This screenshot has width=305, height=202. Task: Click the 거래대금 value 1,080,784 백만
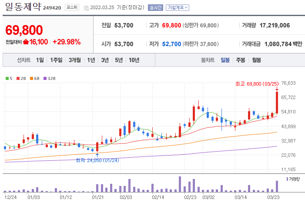tap(283, 44)
